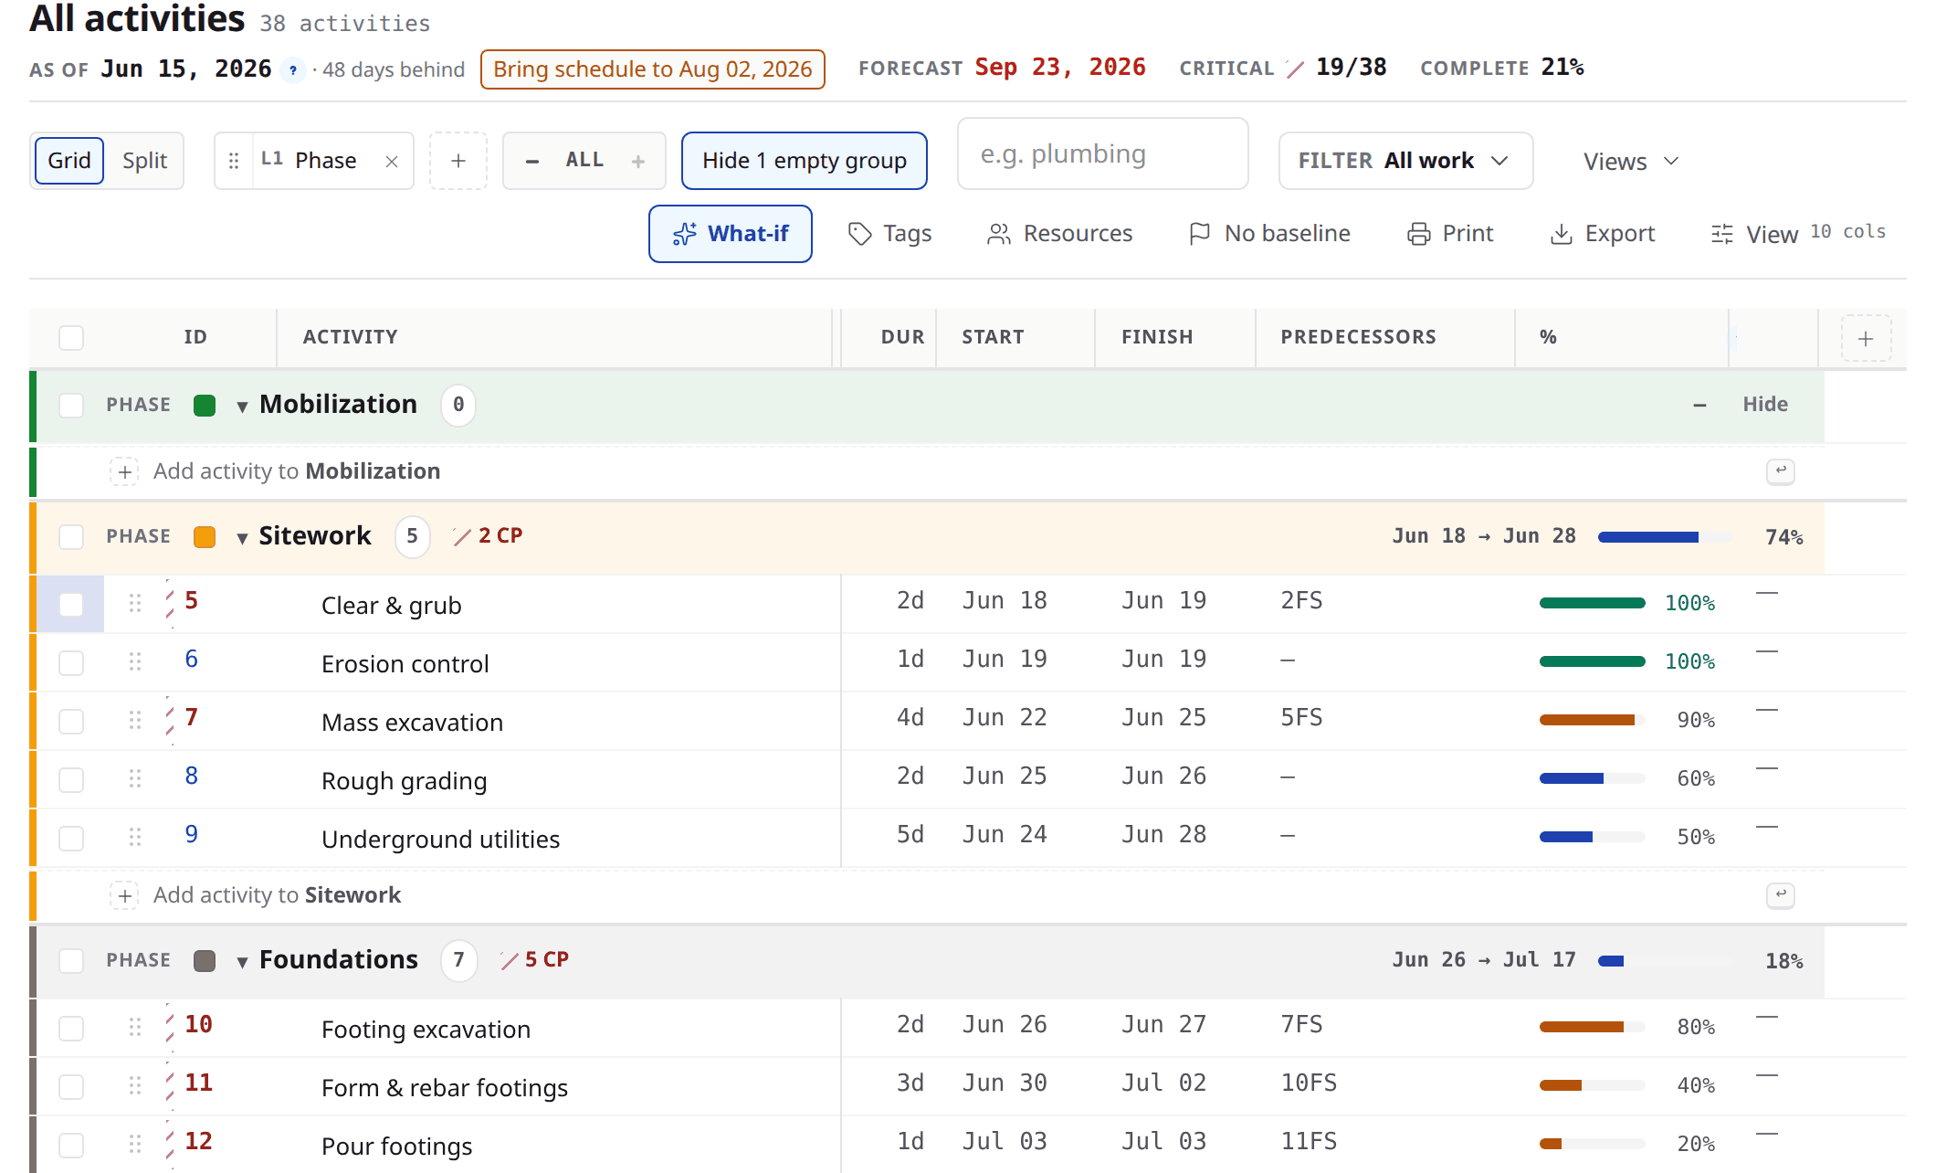Image resolution: width=1936 pixels, height=1173 pixels.
Task: Click Bring schedule to Aug 02, 2026
Action: coord(653,69)
